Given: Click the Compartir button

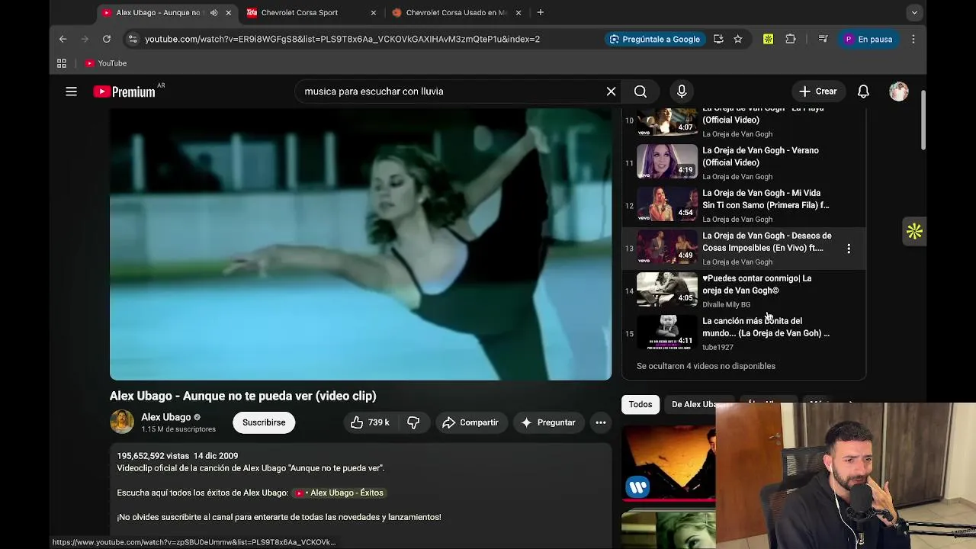Looking at the screenshot, I should coord(470,422).
